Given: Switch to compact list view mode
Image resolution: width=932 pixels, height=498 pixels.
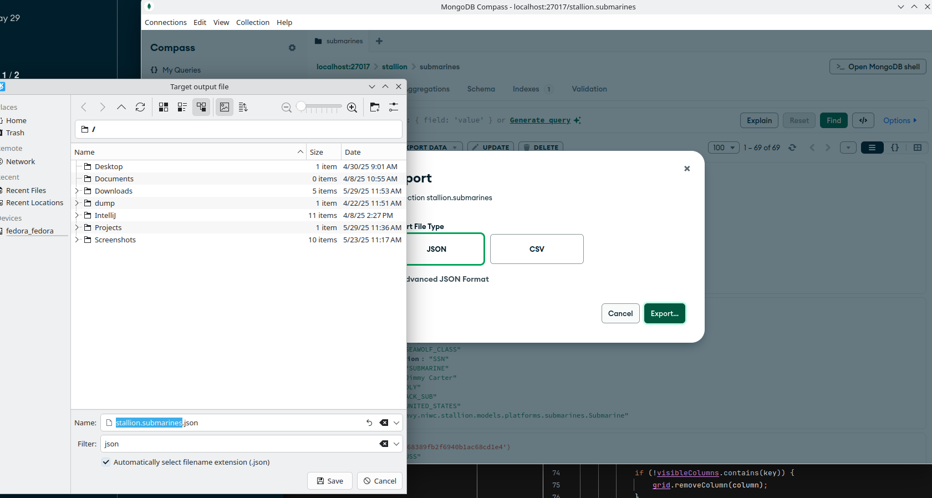Looking at the screenshot, I should [x=182, y=107].
